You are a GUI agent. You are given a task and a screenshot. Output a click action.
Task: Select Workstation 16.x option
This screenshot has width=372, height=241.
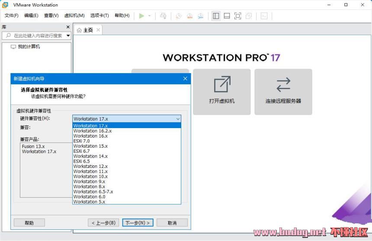tap(127, 136)
